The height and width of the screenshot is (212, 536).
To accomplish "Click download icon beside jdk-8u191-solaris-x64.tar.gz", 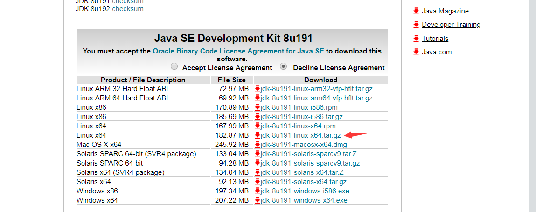I will pos(258,182).
